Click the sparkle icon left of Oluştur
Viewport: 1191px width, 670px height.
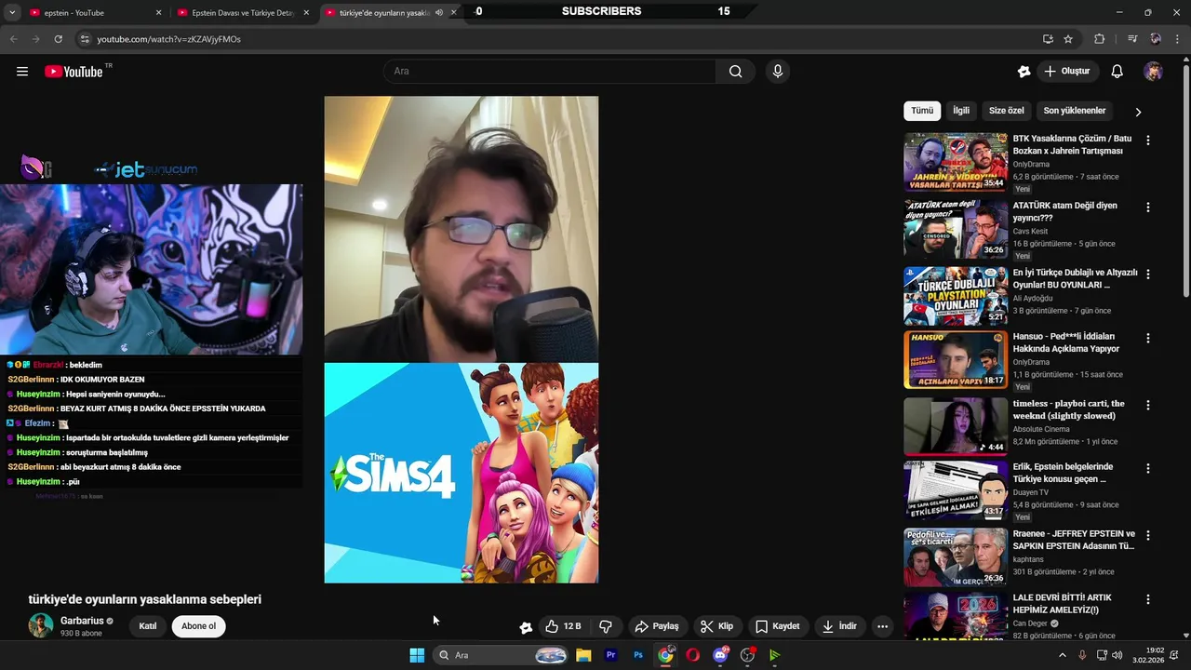click(1024, 72)
